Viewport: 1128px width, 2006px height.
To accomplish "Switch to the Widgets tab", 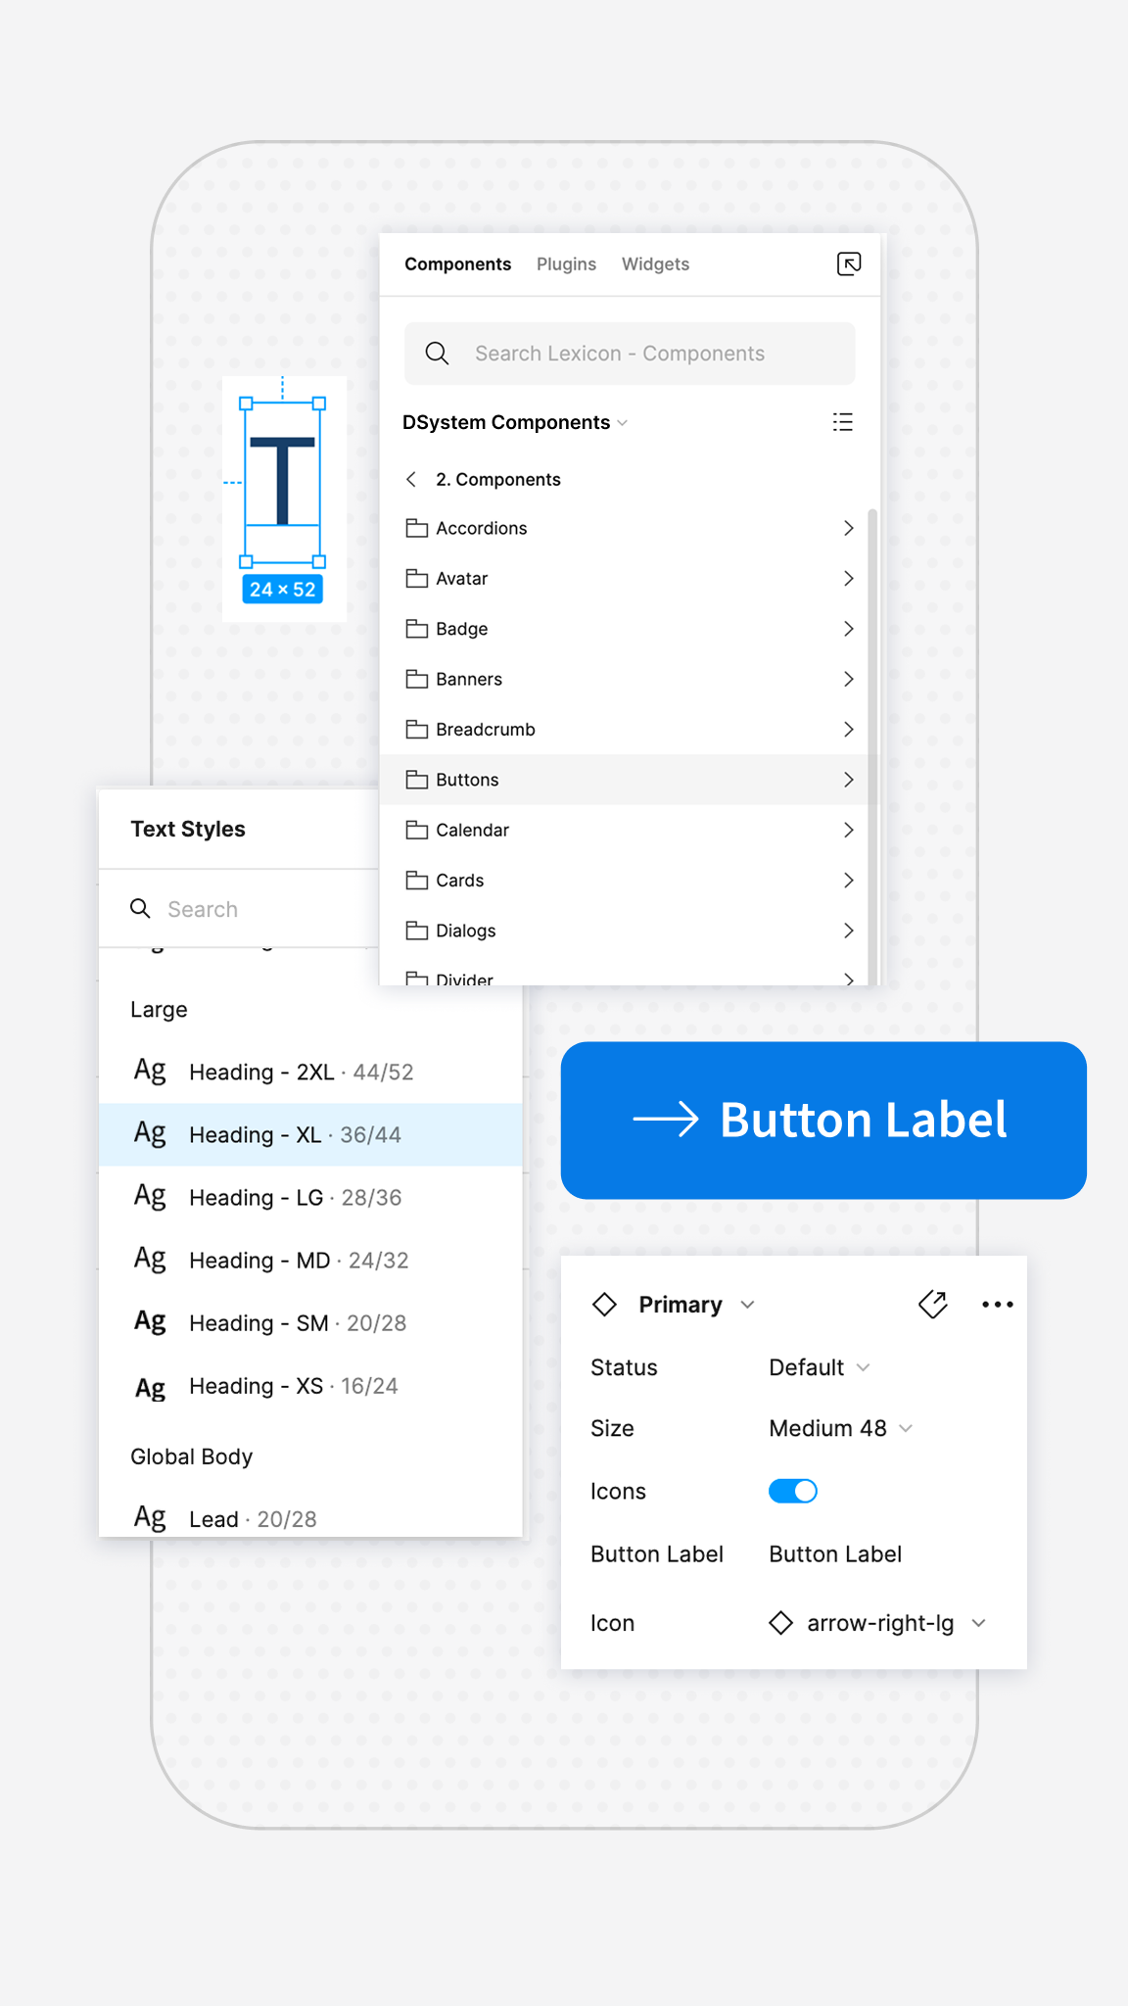I will [655, 264].
